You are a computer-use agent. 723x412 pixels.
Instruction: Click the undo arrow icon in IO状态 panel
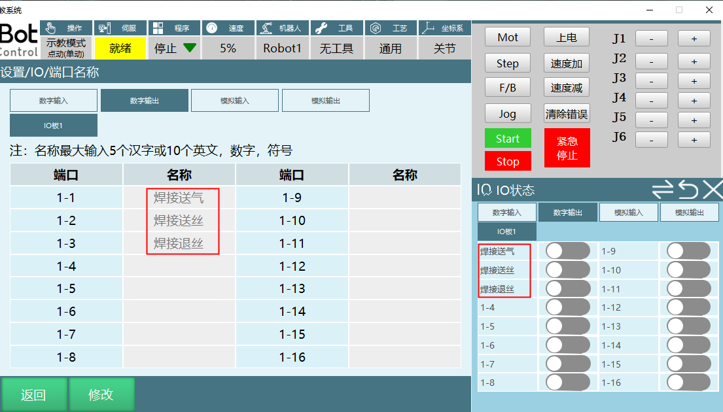tap(688, 190)
